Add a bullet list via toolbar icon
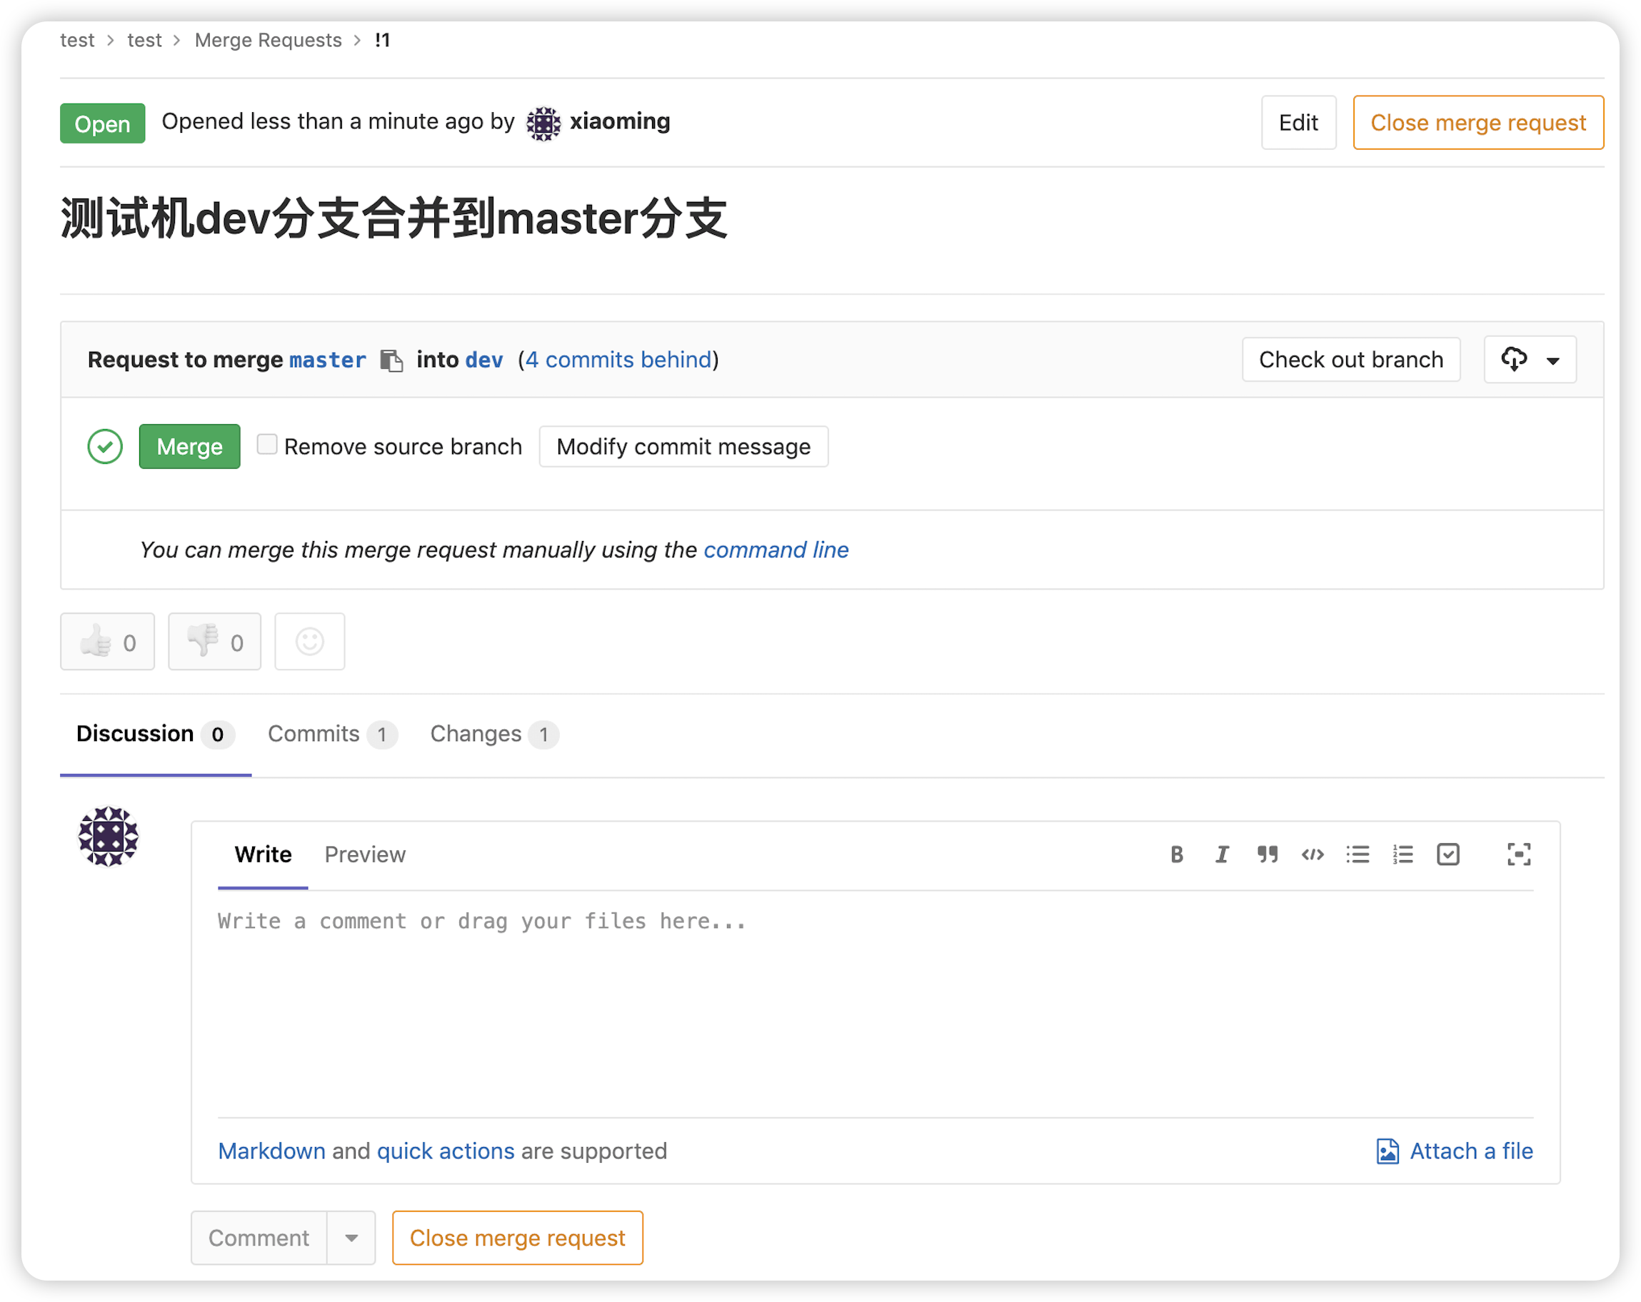Screen dimensions: 1641x1302 1357,854
